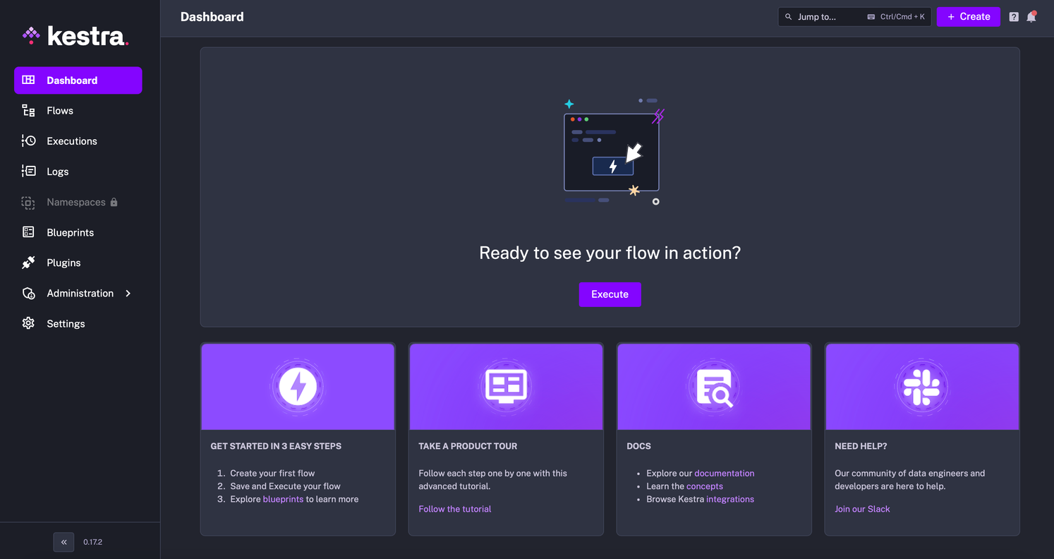Viewport: 1054px width, 559px height.
Task: Click the Create button in header
Action: pyautogui.click(x=968, y=17)
